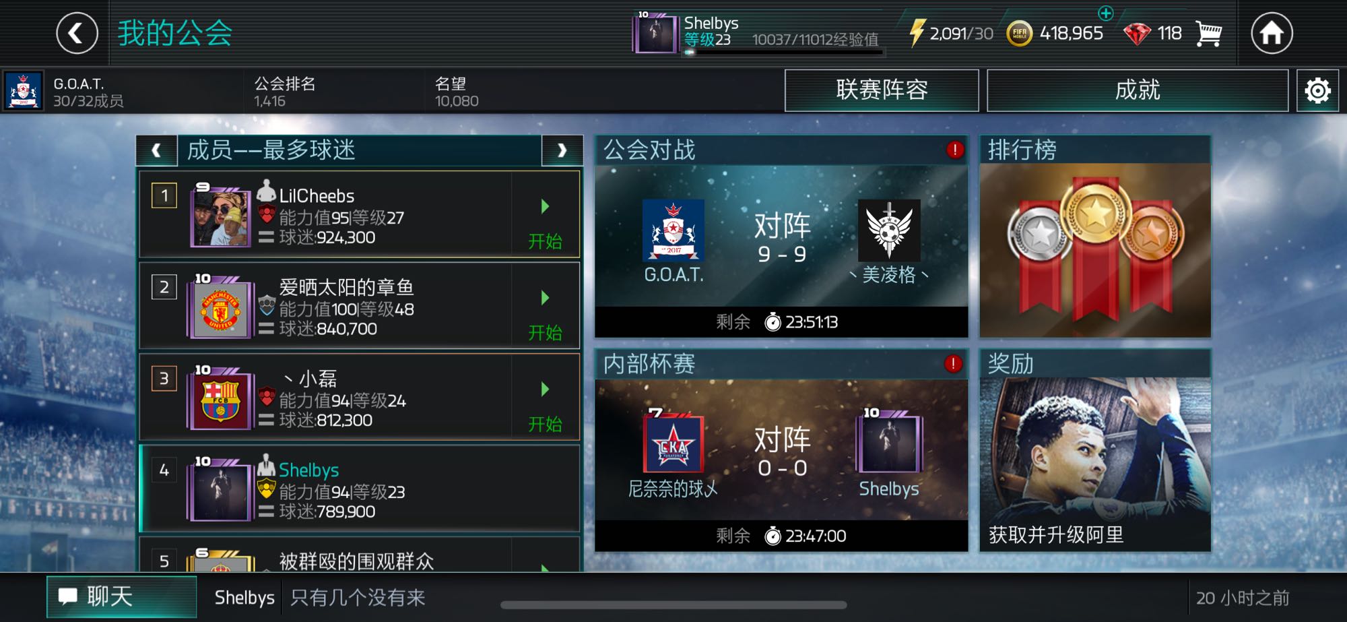Open the 成就 tab
Screen dimensions: 1347x622
[x=1138, y=90]
